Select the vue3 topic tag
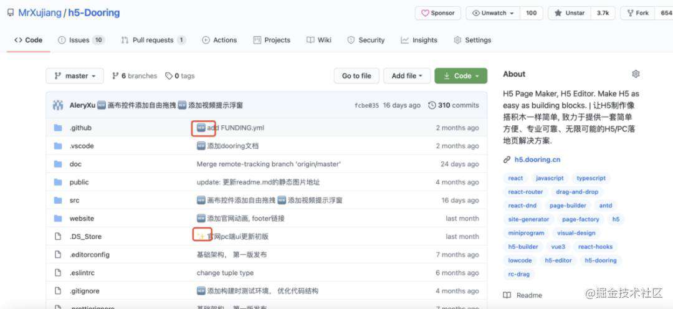This screenshot has width=673, height=309. (558, 247)
